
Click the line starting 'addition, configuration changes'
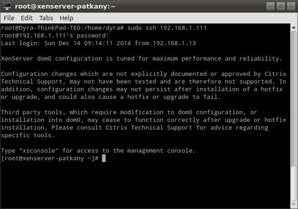point(142,89)
